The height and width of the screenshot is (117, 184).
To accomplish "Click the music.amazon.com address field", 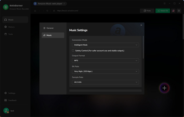I will (68, 11).
